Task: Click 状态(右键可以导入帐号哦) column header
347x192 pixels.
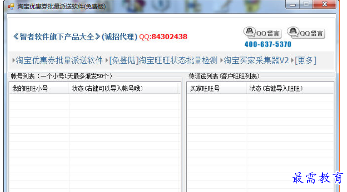Action: (x=123, y=88)
